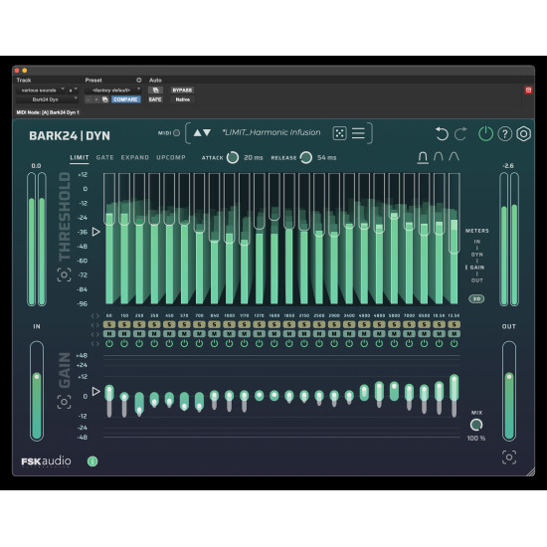Open the hexagon settings icon
The width and height of the screenshot is (547, 547).
coord(523,134)
